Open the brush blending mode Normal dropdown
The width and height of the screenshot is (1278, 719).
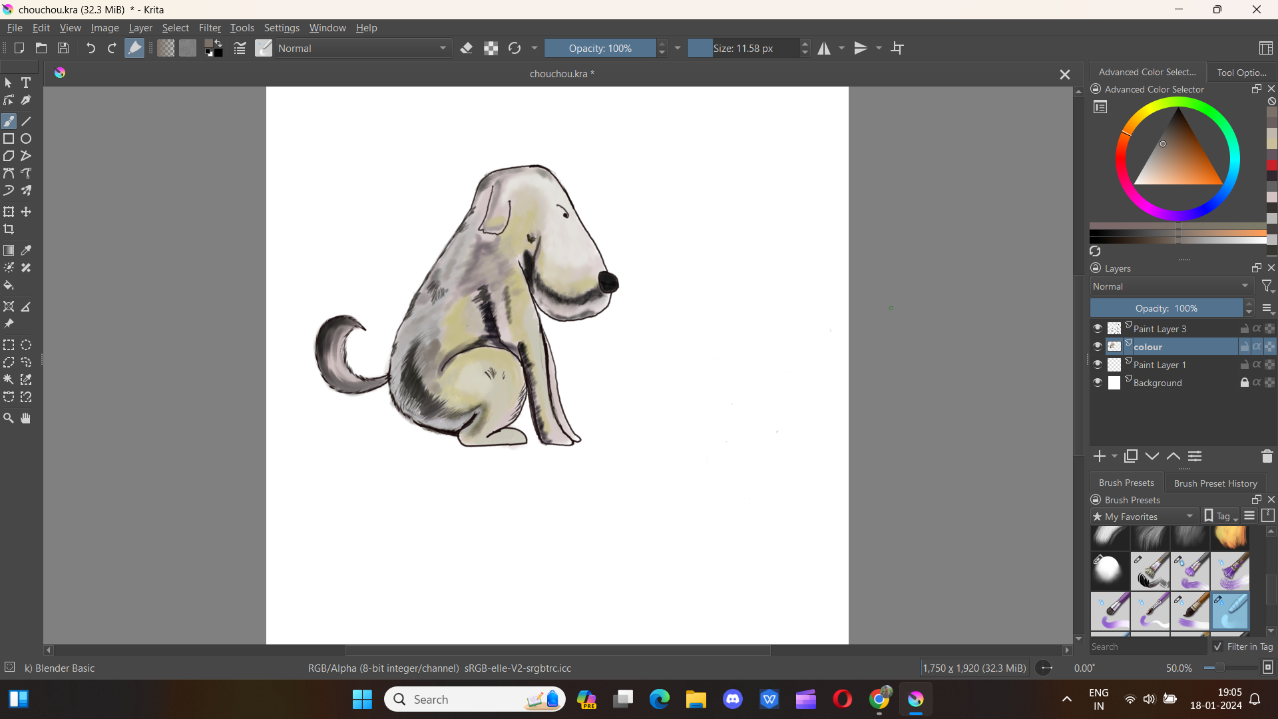coord(361,48)
